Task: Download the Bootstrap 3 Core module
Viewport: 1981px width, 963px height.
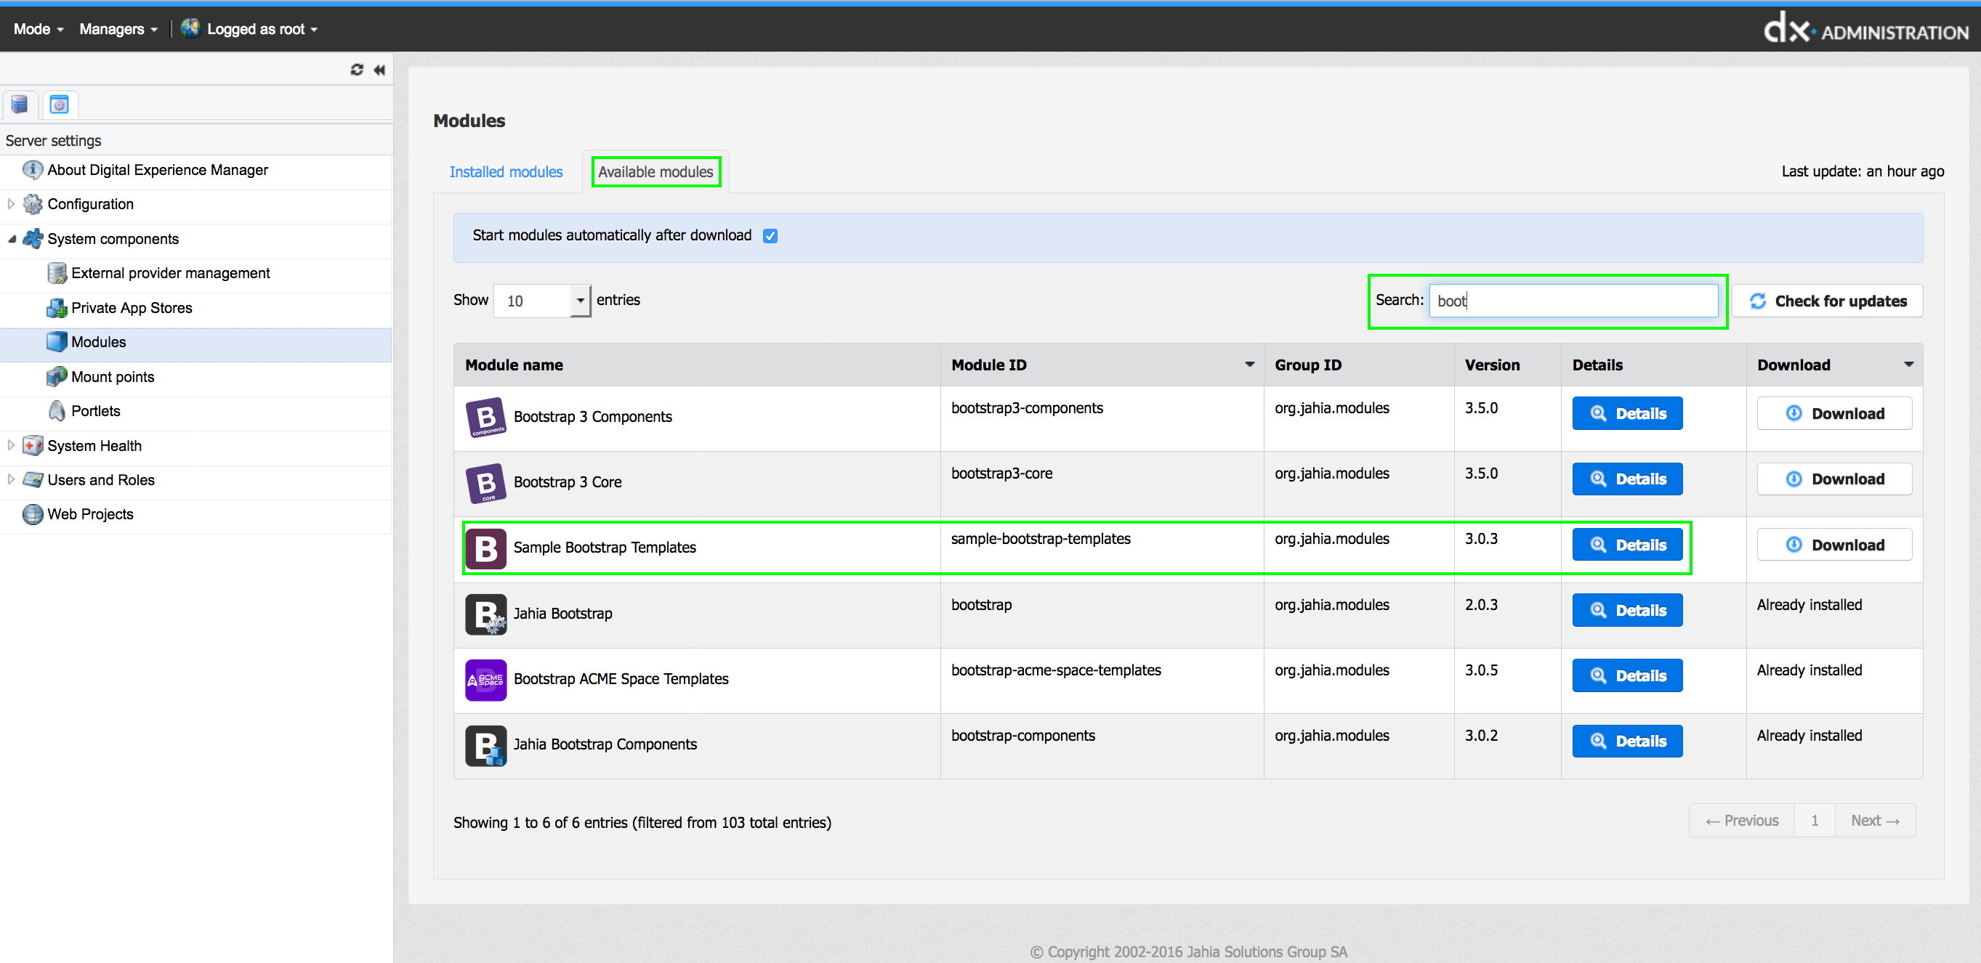Action: pos(1834,479)
